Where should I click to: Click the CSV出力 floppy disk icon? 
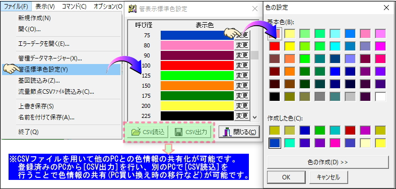[x=179, y=132]
